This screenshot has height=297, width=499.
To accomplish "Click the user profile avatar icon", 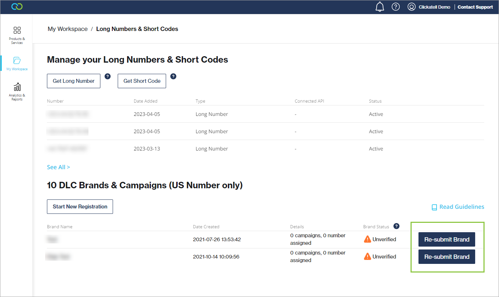I will 411,7.
